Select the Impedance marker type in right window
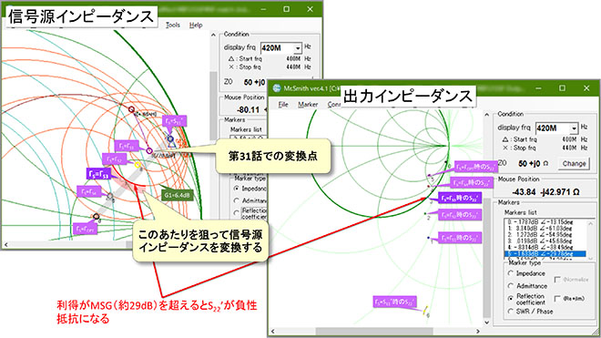 (x=511, y=273)
